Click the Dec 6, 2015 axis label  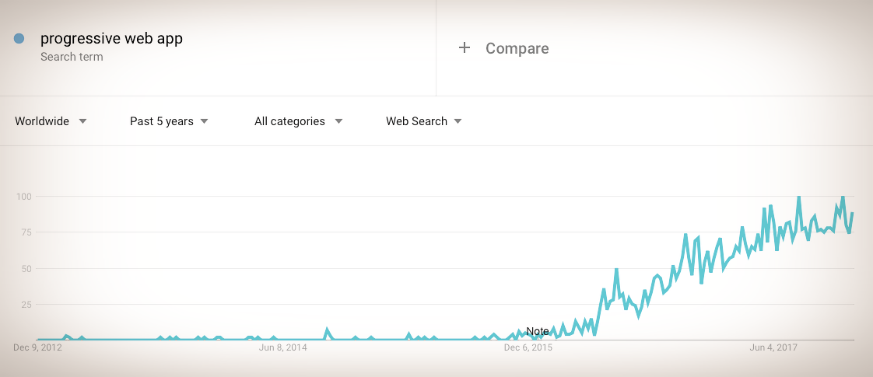[528, 348]
